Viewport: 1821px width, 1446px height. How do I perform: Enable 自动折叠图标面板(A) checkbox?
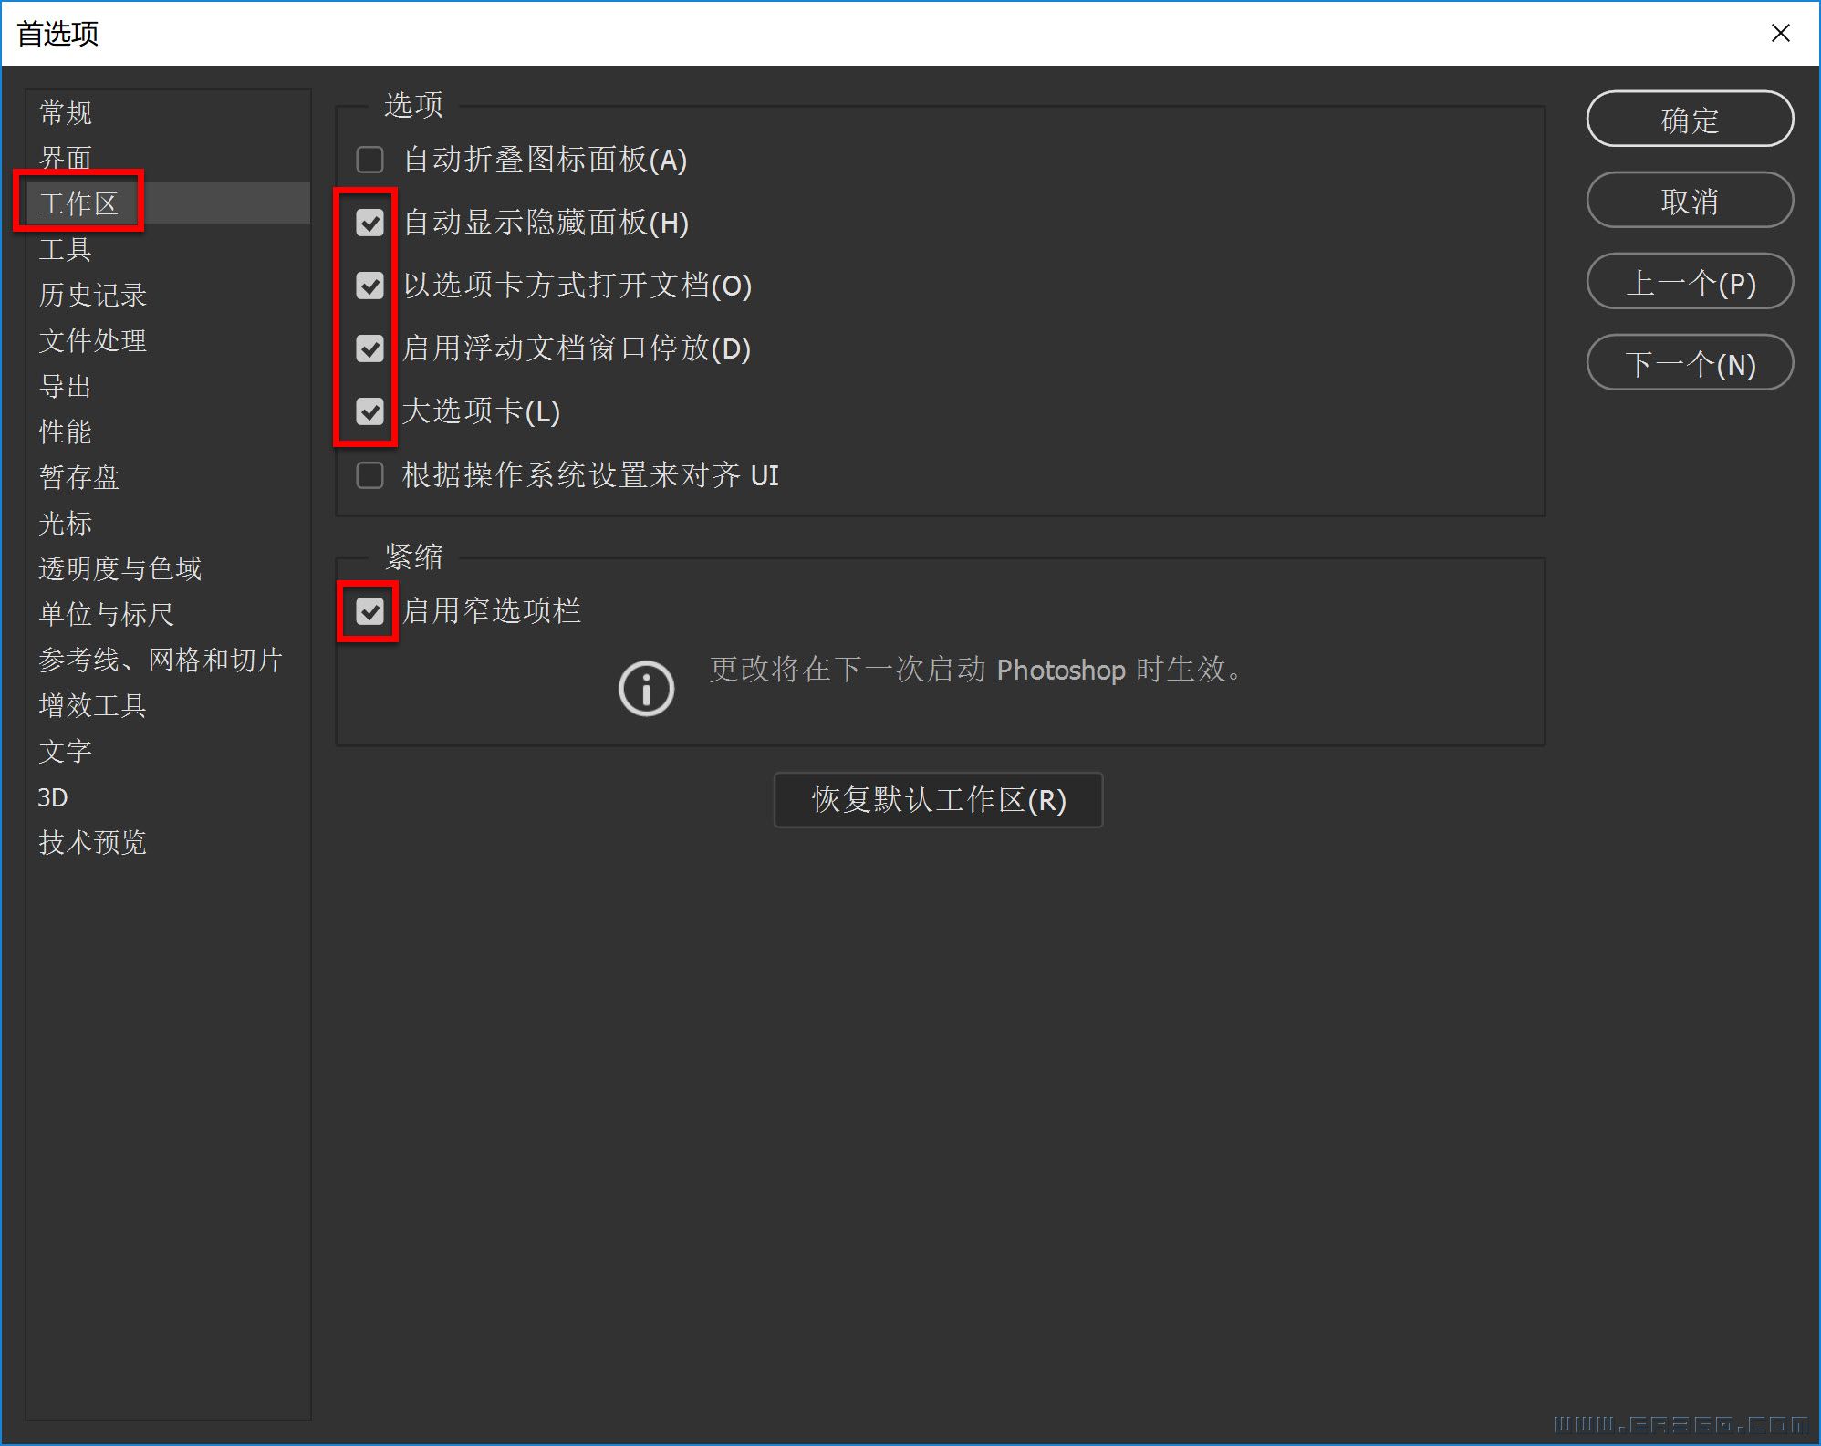coord(369,160)
